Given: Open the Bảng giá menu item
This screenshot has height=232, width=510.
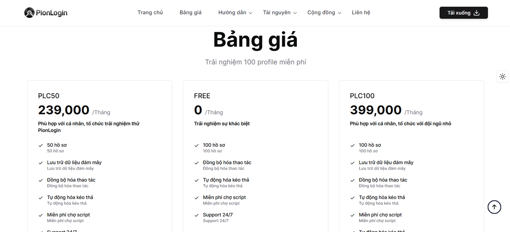Looking at the screenshot, I should pos(190,13).
